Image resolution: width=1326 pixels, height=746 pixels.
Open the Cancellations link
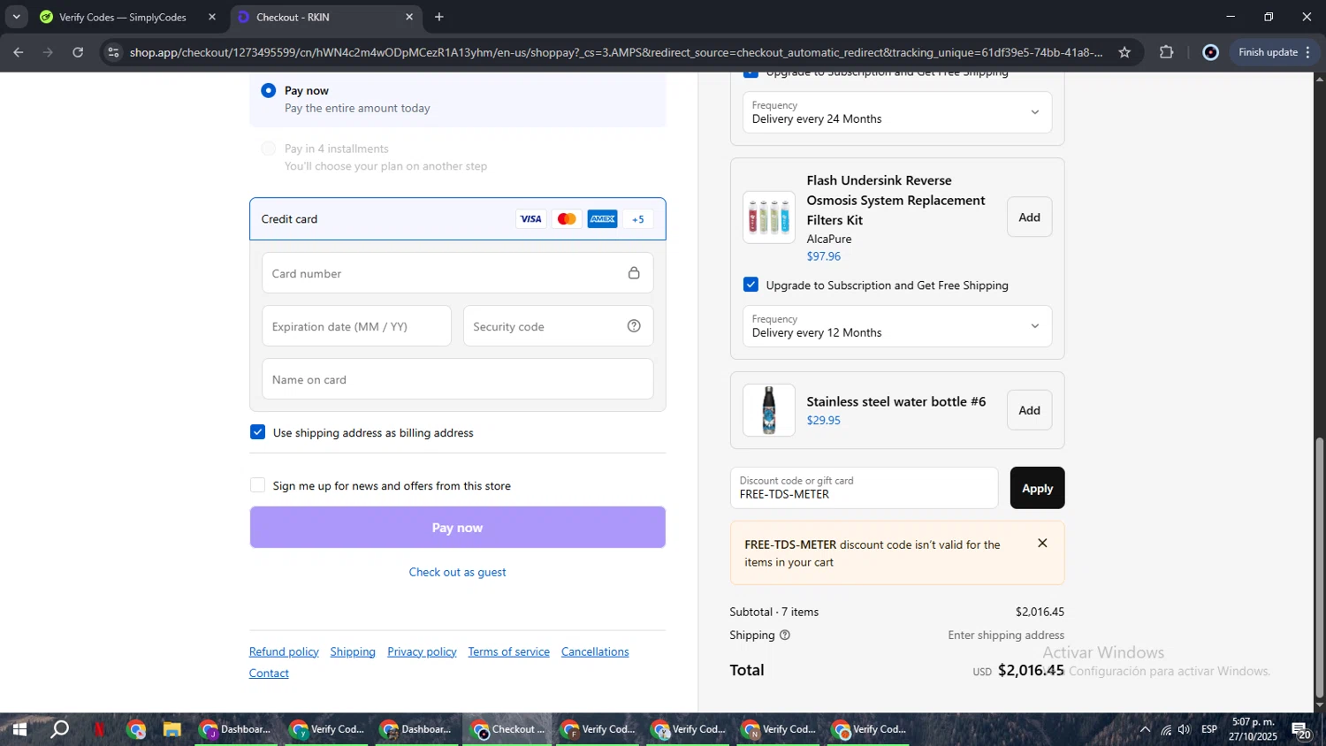point(595,651)
